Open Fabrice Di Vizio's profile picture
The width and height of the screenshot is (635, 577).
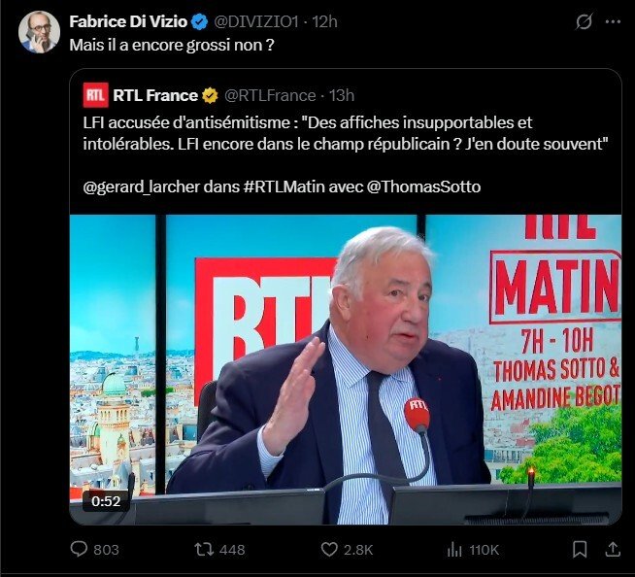tap(40, 32)
